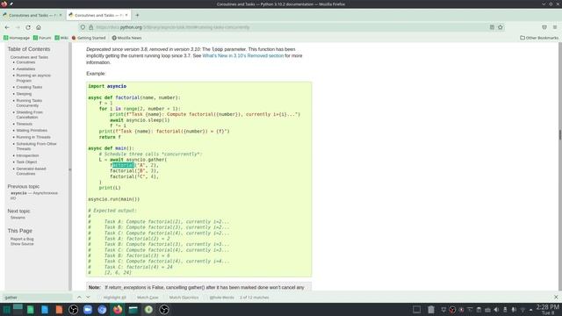Close the find bar
The image size is (562, 316).
556,298
